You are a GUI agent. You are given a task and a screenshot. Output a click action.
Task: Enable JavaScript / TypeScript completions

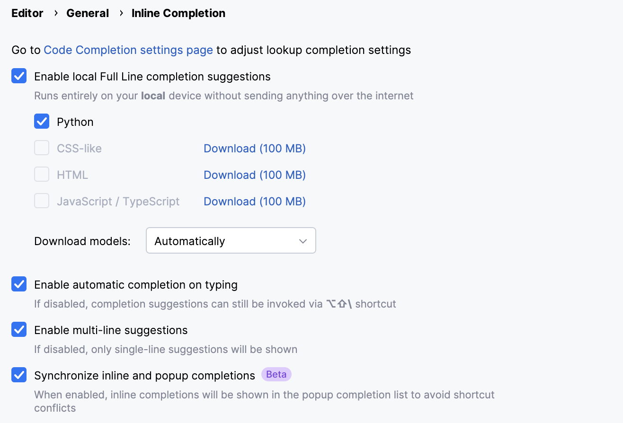click(41, 201)
